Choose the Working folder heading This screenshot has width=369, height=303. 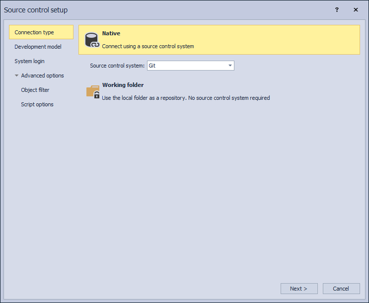(123, 85)
